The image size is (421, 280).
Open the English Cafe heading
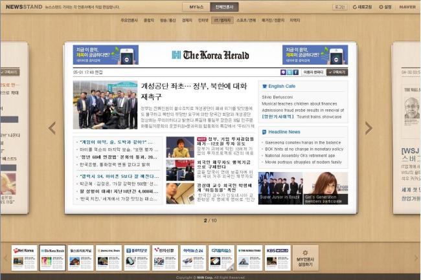282,86
